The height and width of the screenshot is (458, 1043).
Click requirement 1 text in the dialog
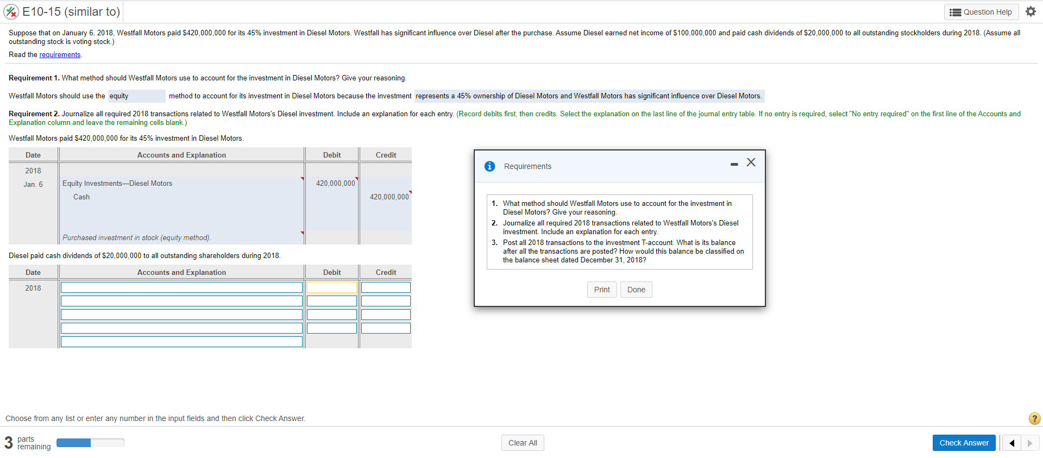click(617, 208)
